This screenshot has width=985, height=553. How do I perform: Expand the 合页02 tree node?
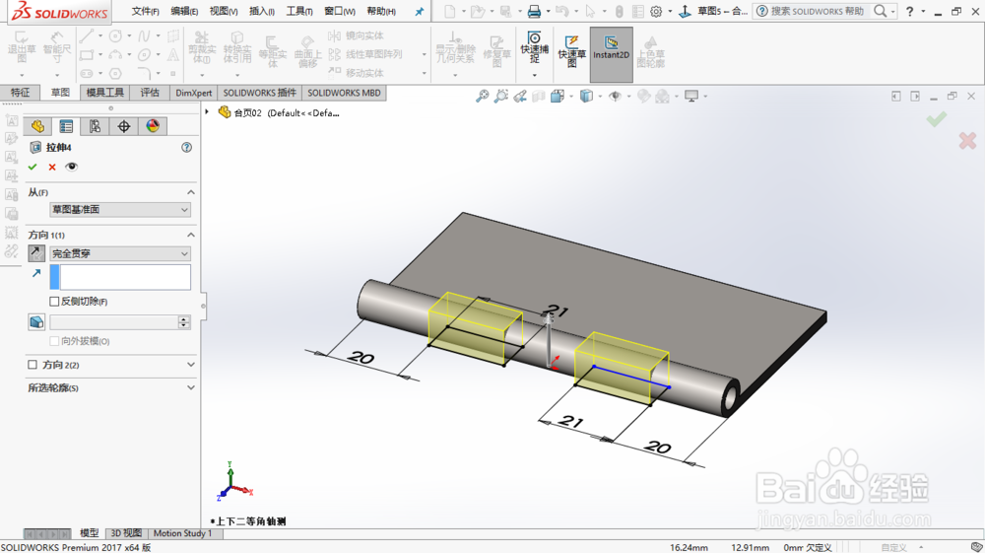[x=207, y=111]
